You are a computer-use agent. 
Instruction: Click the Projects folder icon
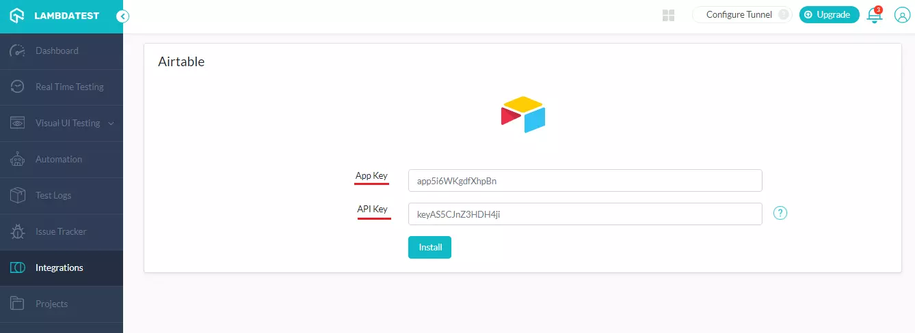[18, 304]
